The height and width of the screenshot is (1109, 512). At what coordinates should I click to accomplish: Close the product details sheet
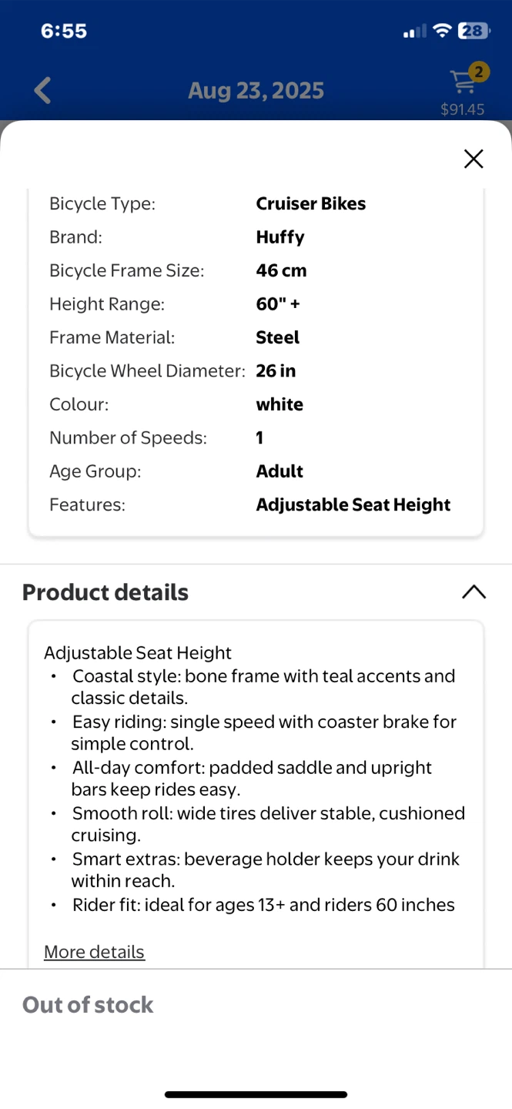coord(474,159)
